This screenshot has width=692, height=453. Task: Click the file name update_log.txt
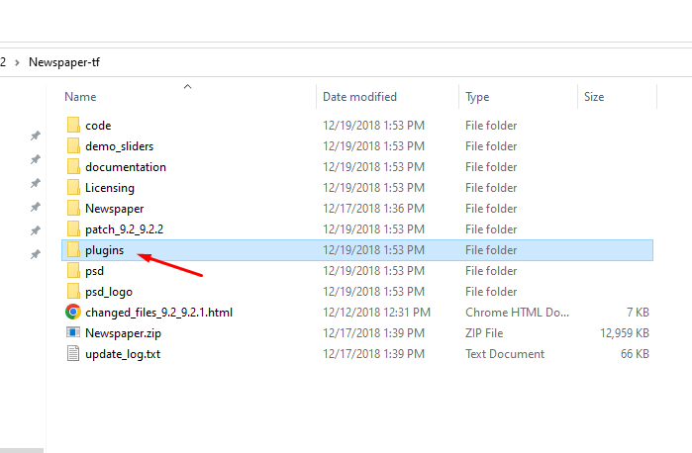[123, 354]
